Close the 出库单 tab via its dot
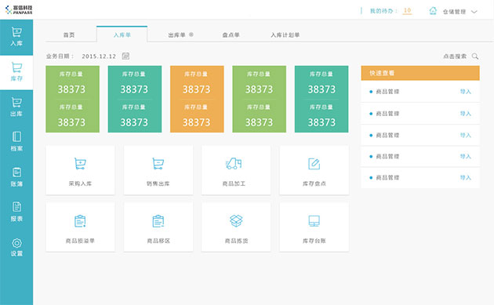 191,34
